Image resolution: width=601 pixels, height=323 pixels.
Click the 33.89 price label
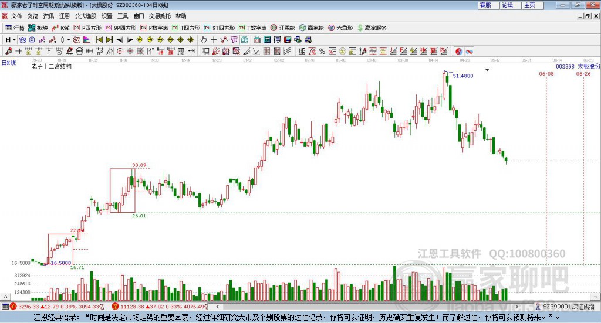pos(139,165)
